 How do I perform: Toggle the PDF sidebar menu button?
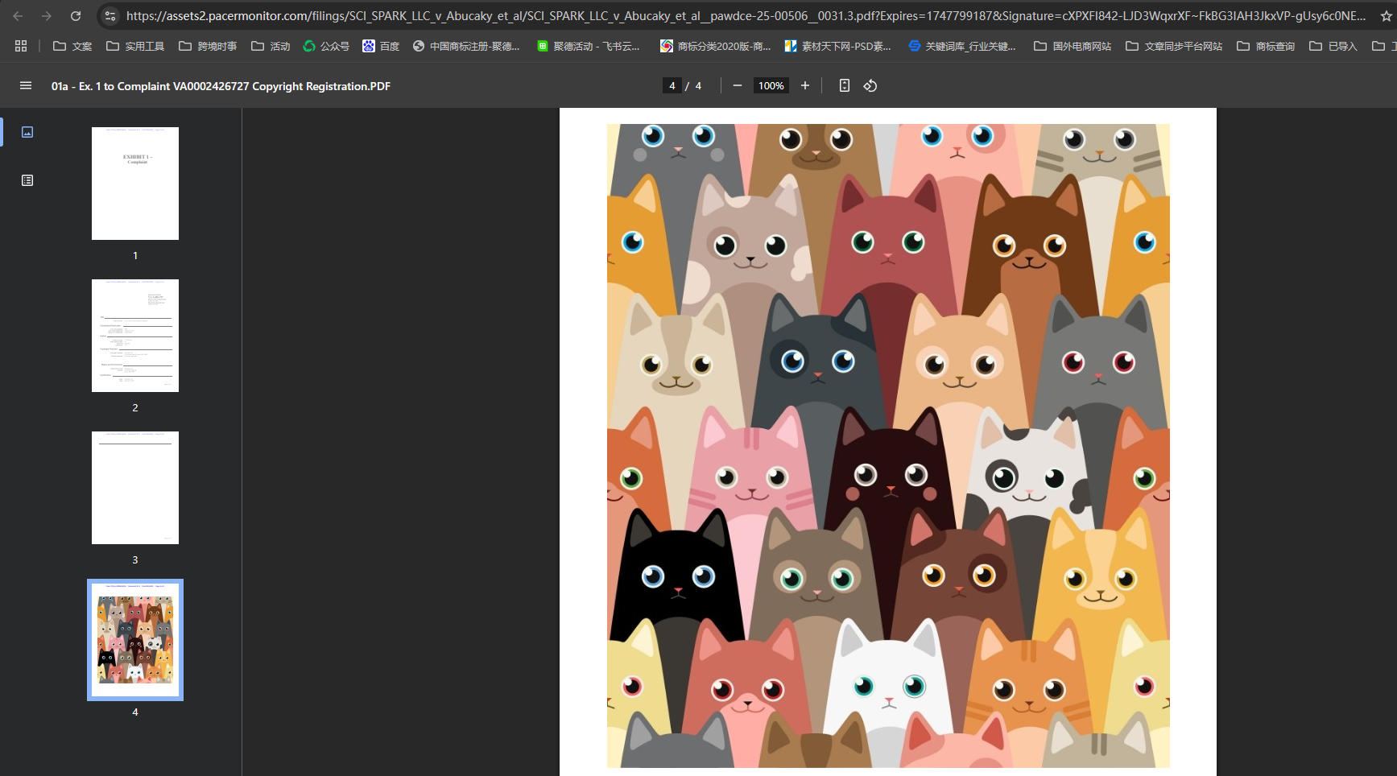click(x=26, y=85)
